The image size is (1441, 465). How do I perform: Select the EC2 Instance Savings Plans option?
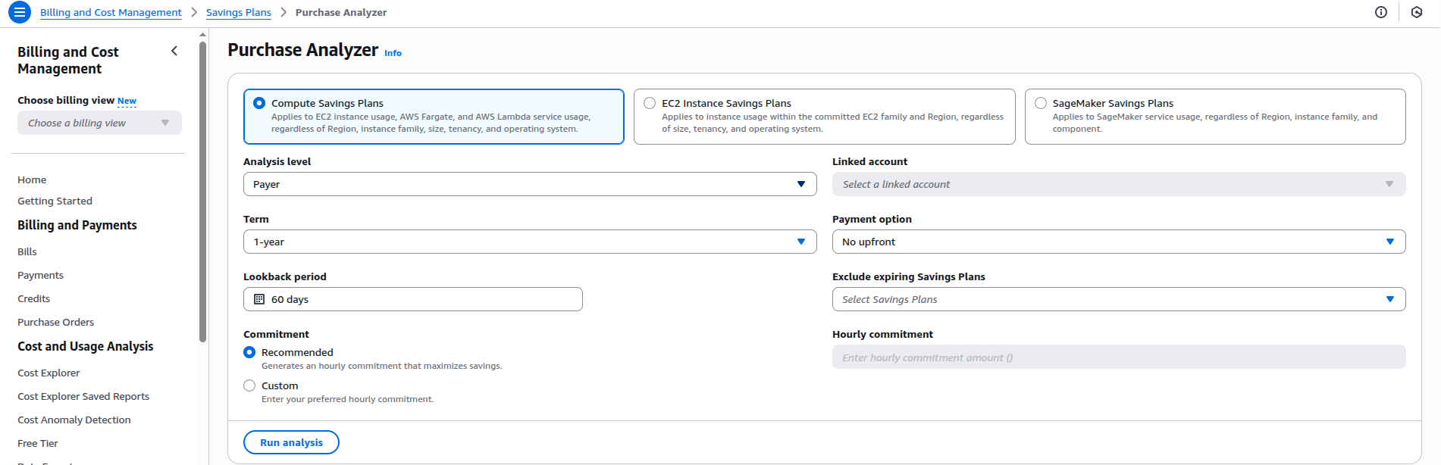650,103
